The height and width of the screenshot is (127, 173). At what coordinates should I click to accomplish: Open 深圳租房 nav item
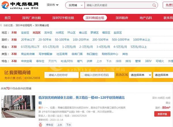122,18
